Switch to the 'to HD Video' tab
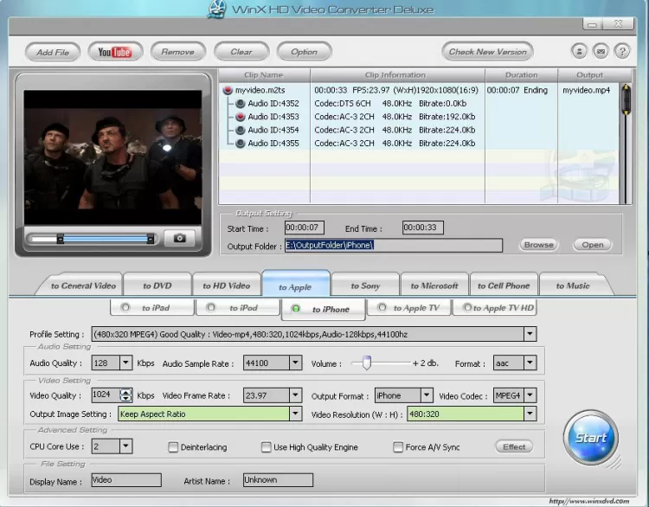This screenshot has width=649, height=507. coord(226,286)
